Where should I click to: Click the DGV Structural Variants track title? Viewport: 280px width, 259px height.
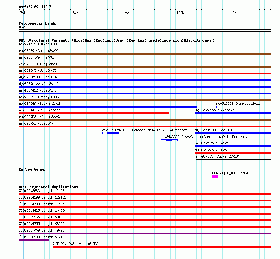pos(117,40)
